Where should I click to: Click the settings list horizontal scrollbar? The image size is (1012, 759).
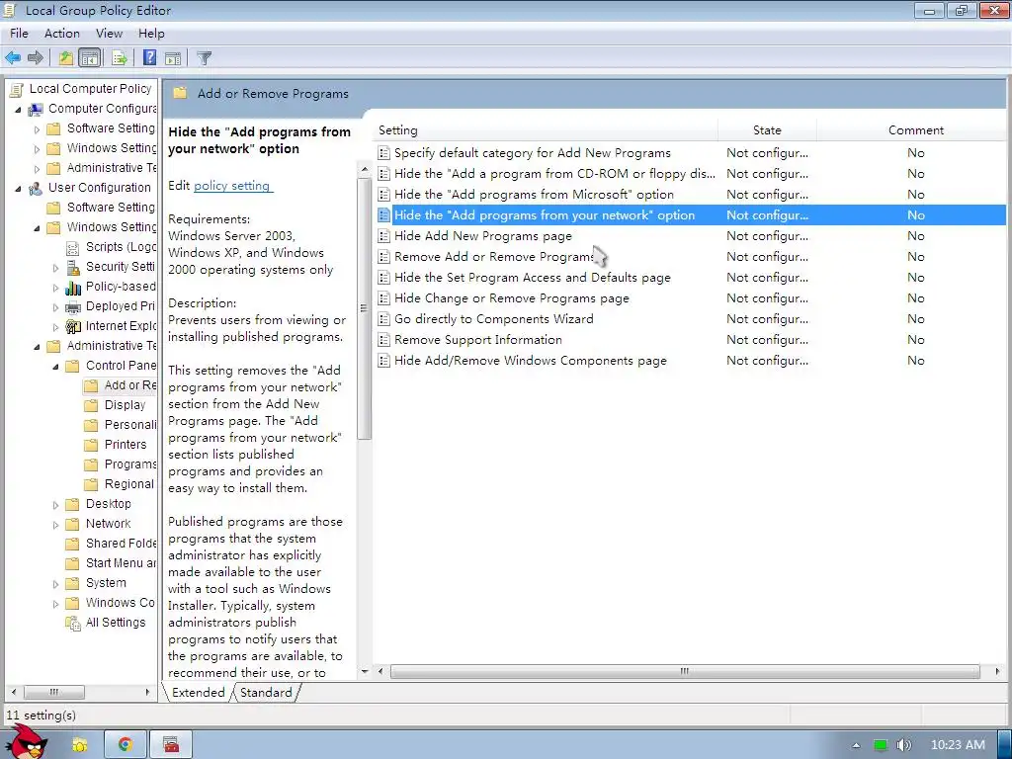(x=685, y=671)
